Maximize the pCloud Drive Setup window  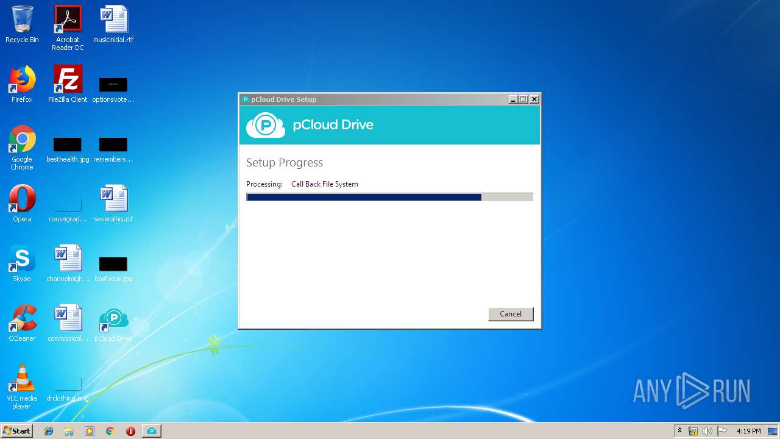coord(523,99)
